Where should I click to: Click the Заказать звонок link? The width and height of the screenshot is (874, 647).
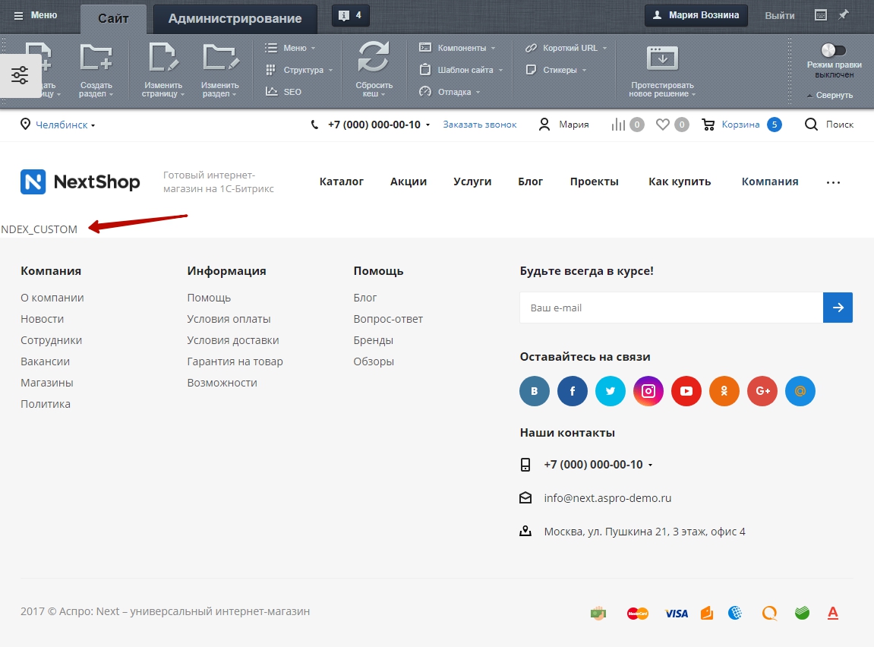click(x=480, y=125)
